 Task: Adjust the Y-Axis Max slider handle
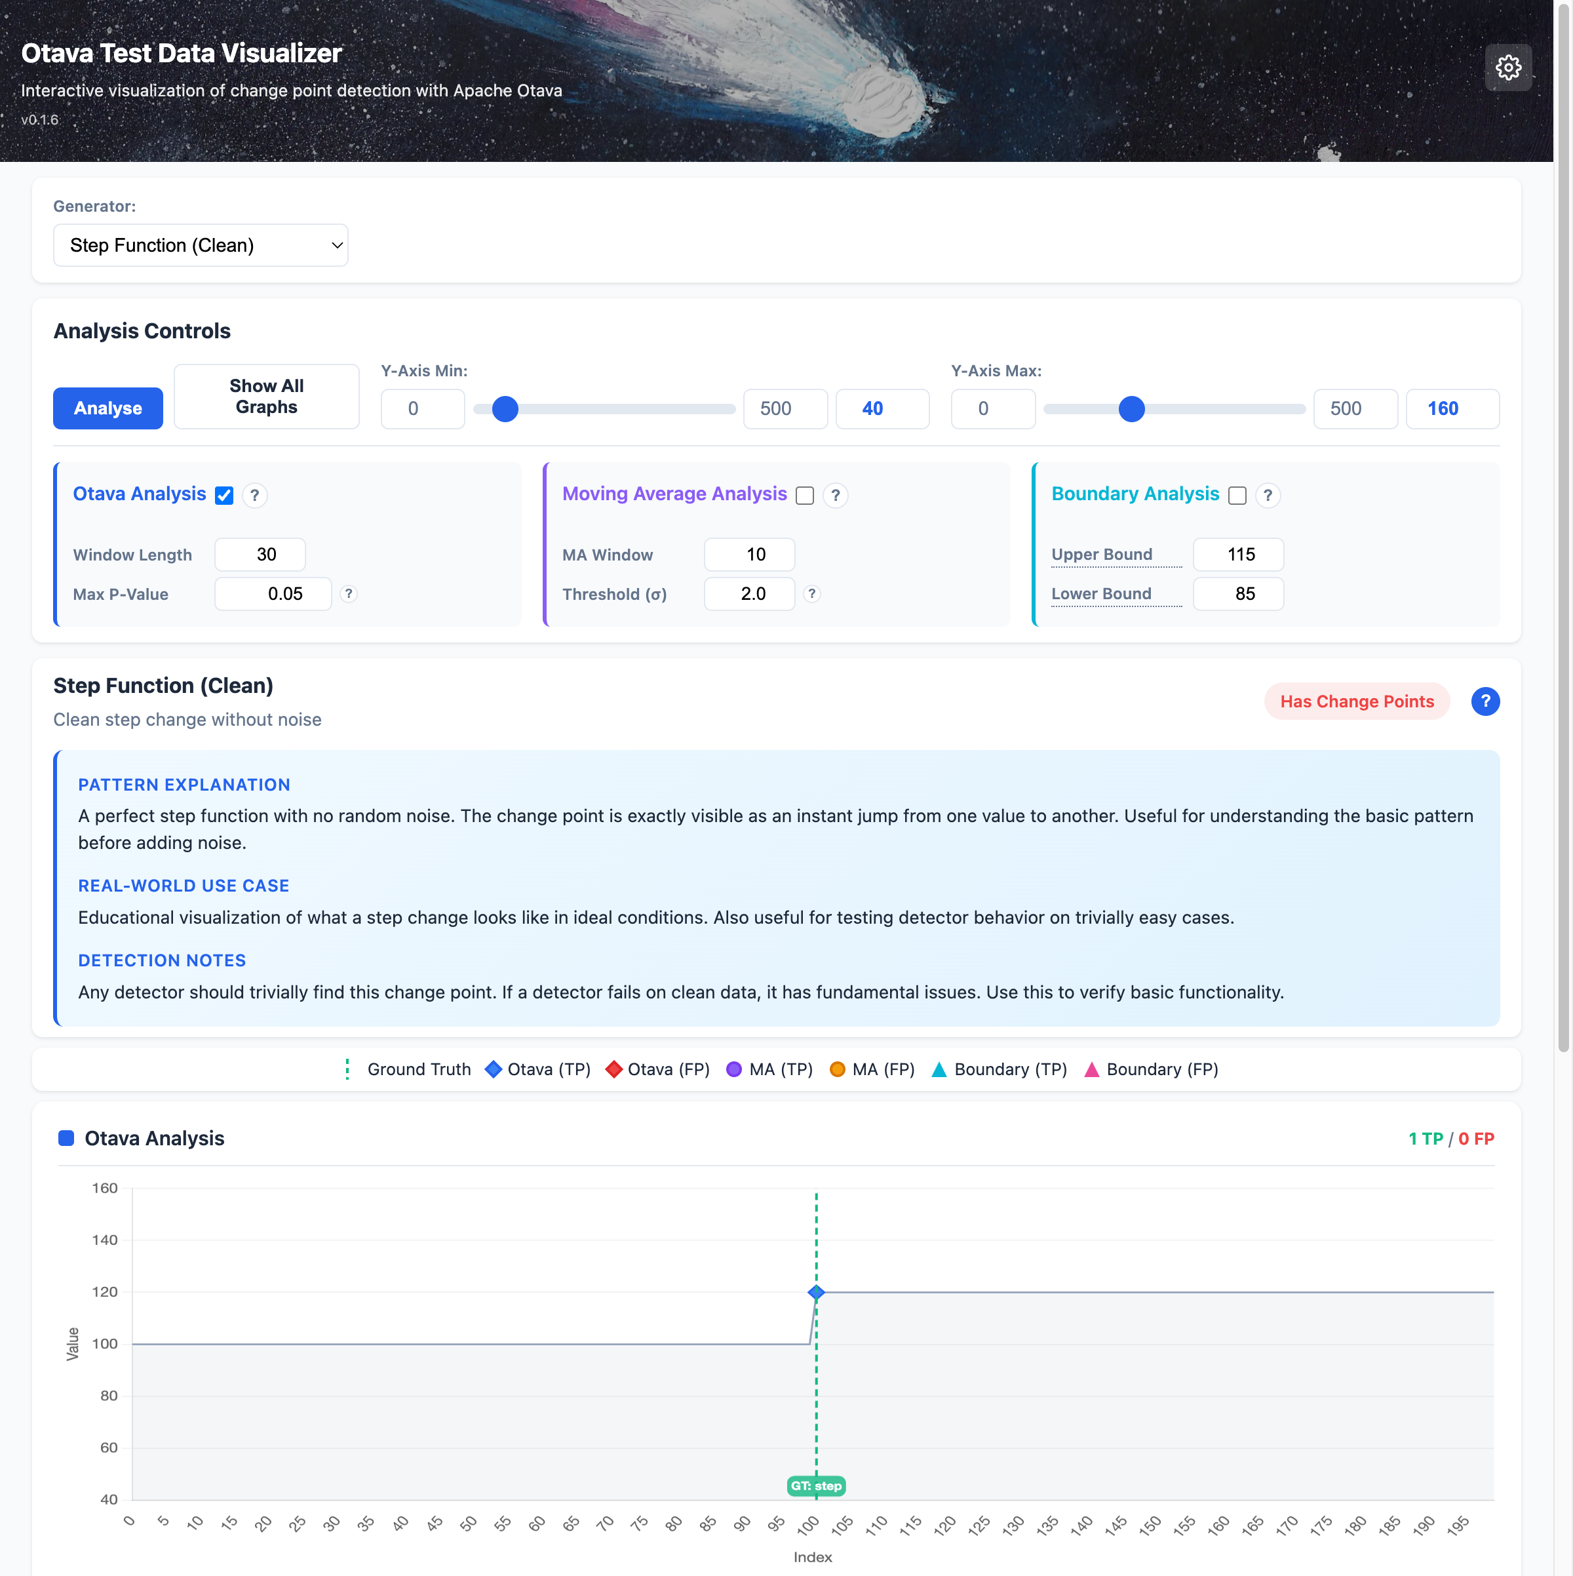[x=1131, y=408]
